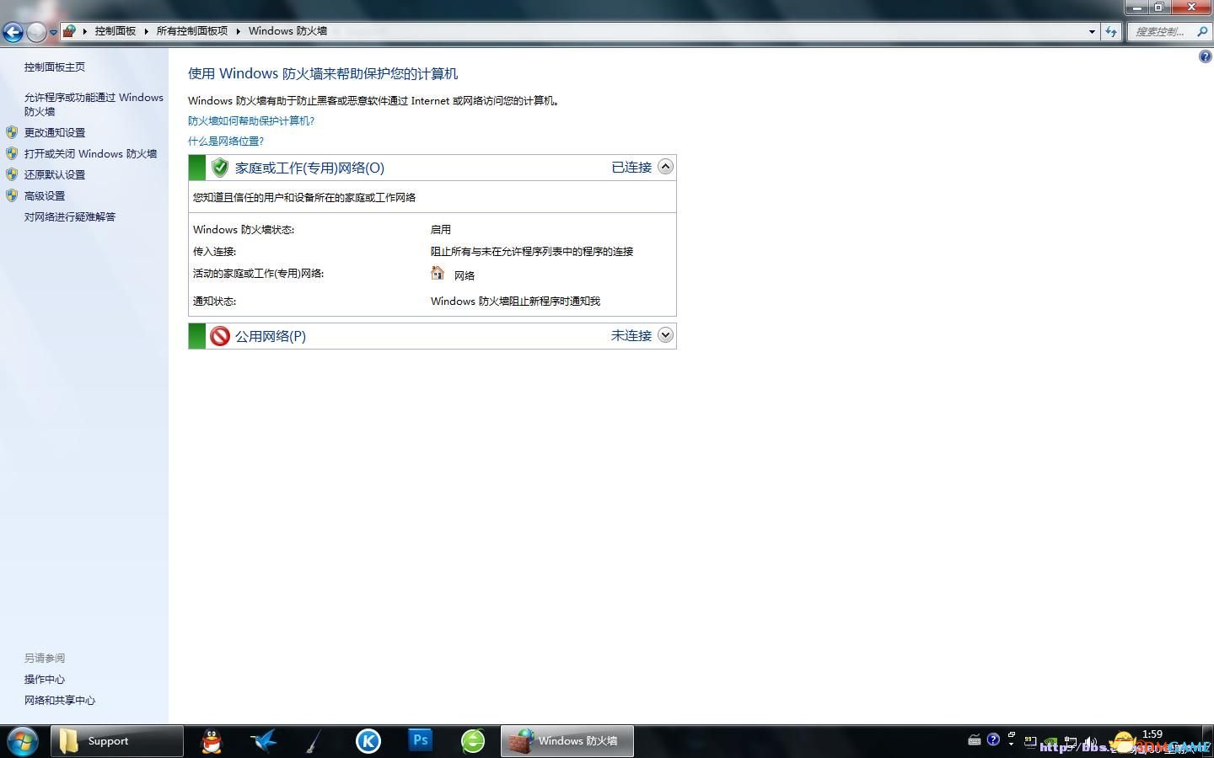Image resolution: width=1214 pixels, height=758 pixels.
Task: Click the Back navigation arrow button
Action: pyautogui.click(x=13, y=33)
